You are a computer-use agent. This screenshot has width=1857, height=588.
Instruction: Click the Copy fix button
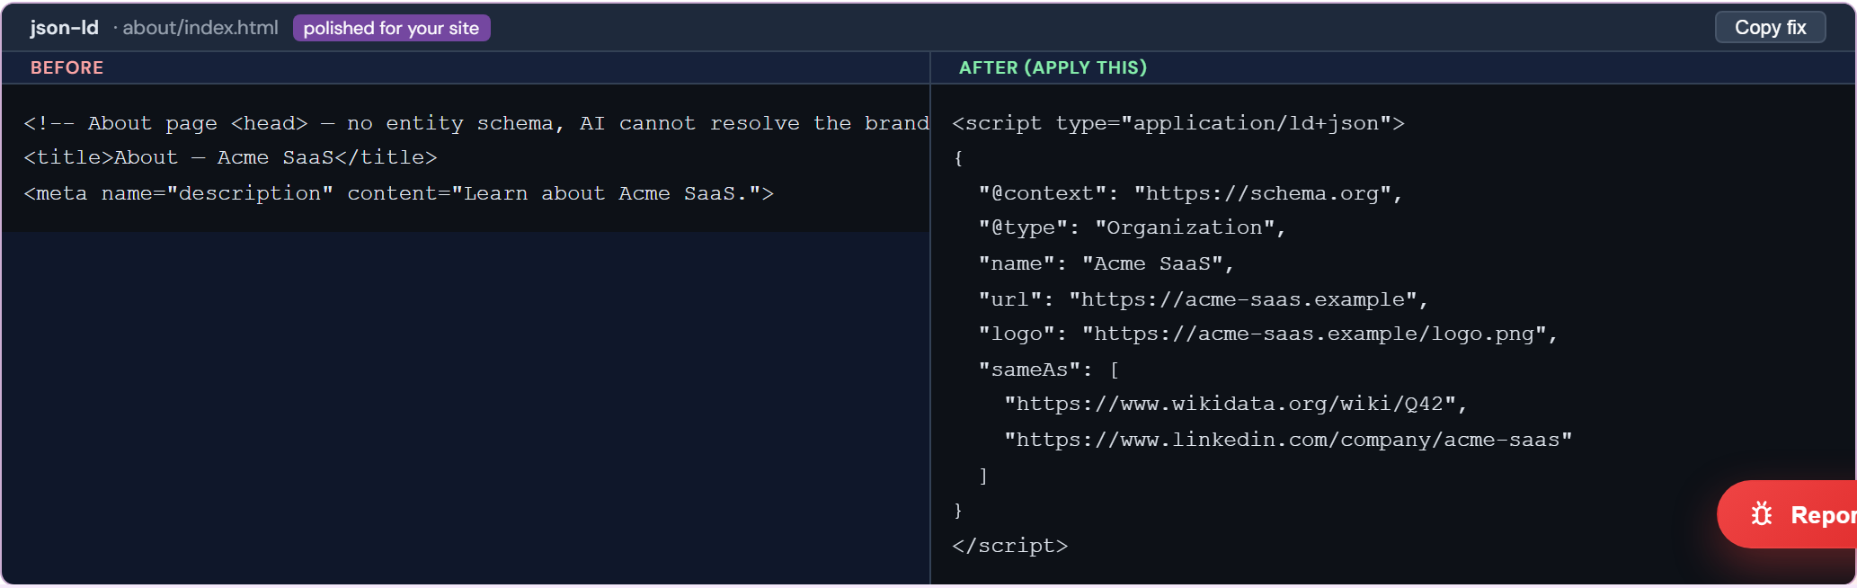(x=1770, y=27)
